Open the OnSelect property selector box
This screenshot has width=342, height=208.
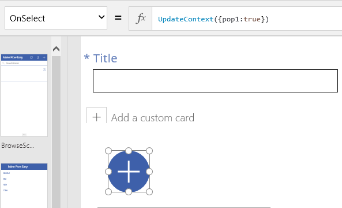click(56, 18)
